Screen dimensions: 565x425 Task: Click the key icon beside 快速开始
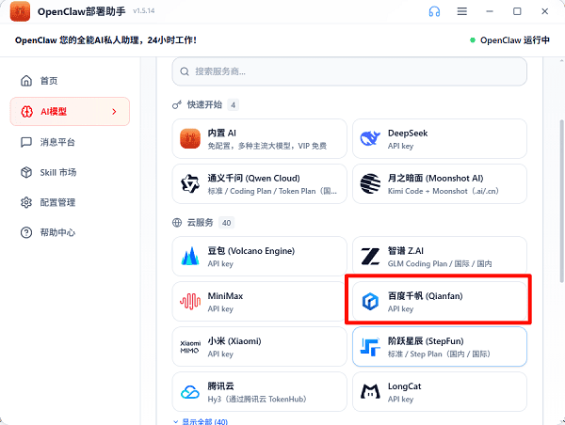pyautogui.click(x=177, y=105)
